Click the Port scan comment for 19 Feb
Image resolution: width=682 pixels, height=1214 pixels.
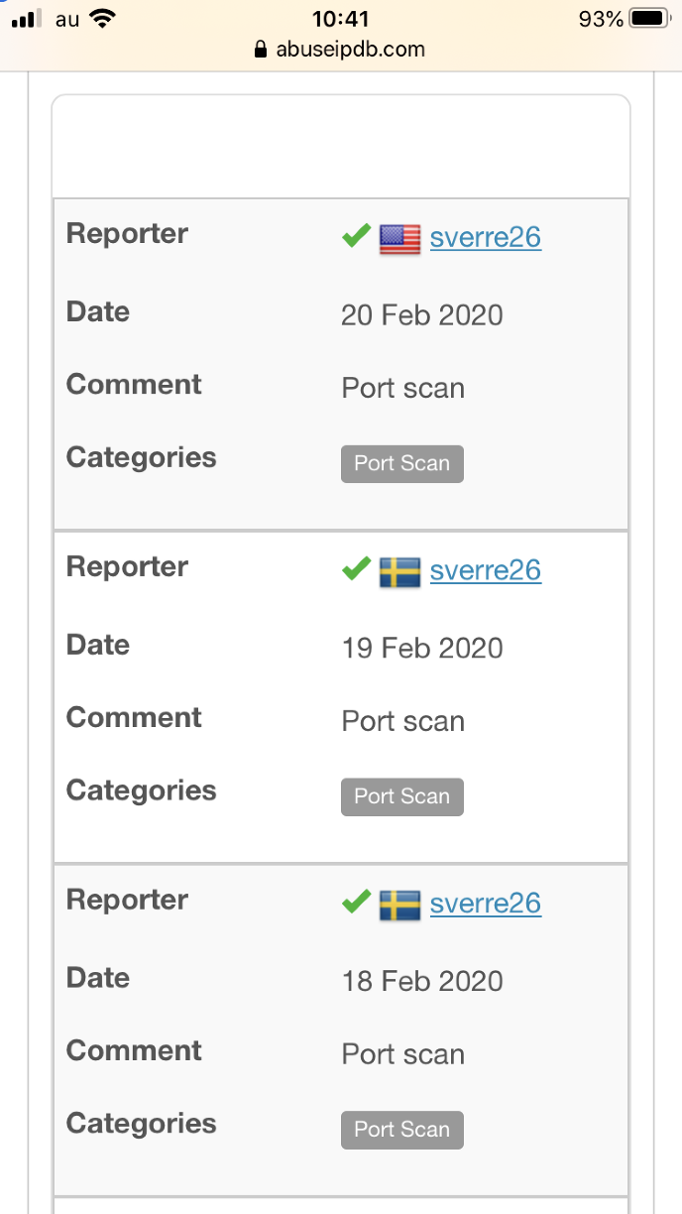pos(402,721)
